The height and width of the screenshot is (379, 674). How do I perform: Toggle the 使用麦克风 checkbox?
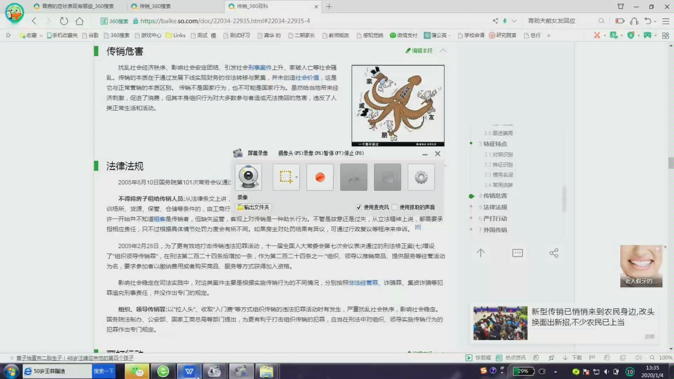pyautogui.click(x=359, y=207)
